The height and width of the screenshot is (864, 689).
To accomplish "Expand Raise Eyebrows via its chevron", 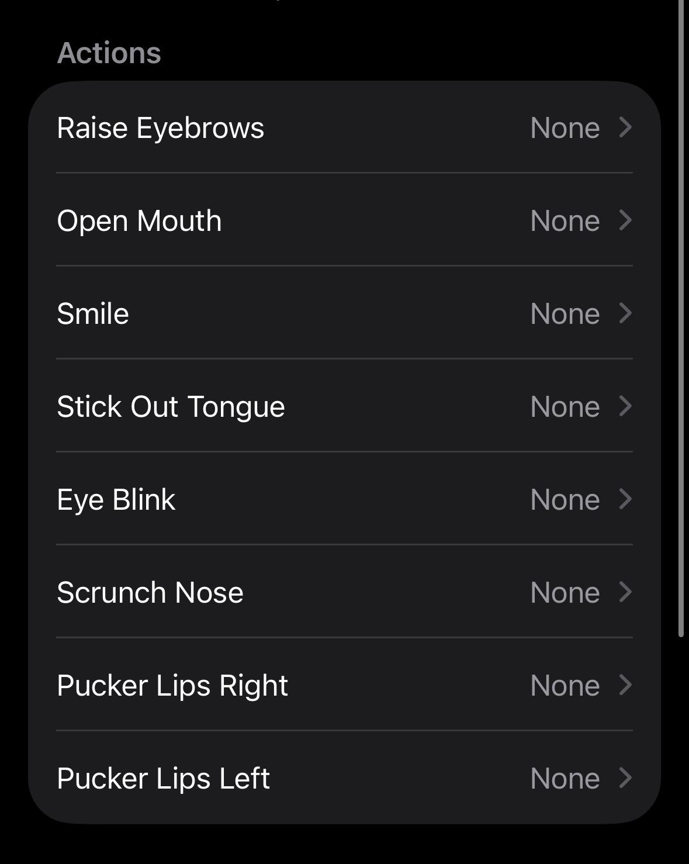I will pyautogui.click(x=625, y=127).
